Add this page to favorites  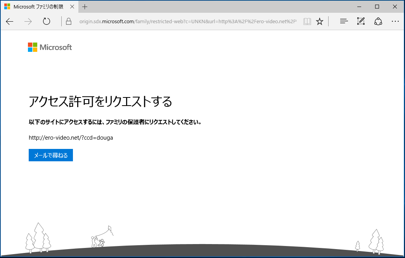(320, 21)
